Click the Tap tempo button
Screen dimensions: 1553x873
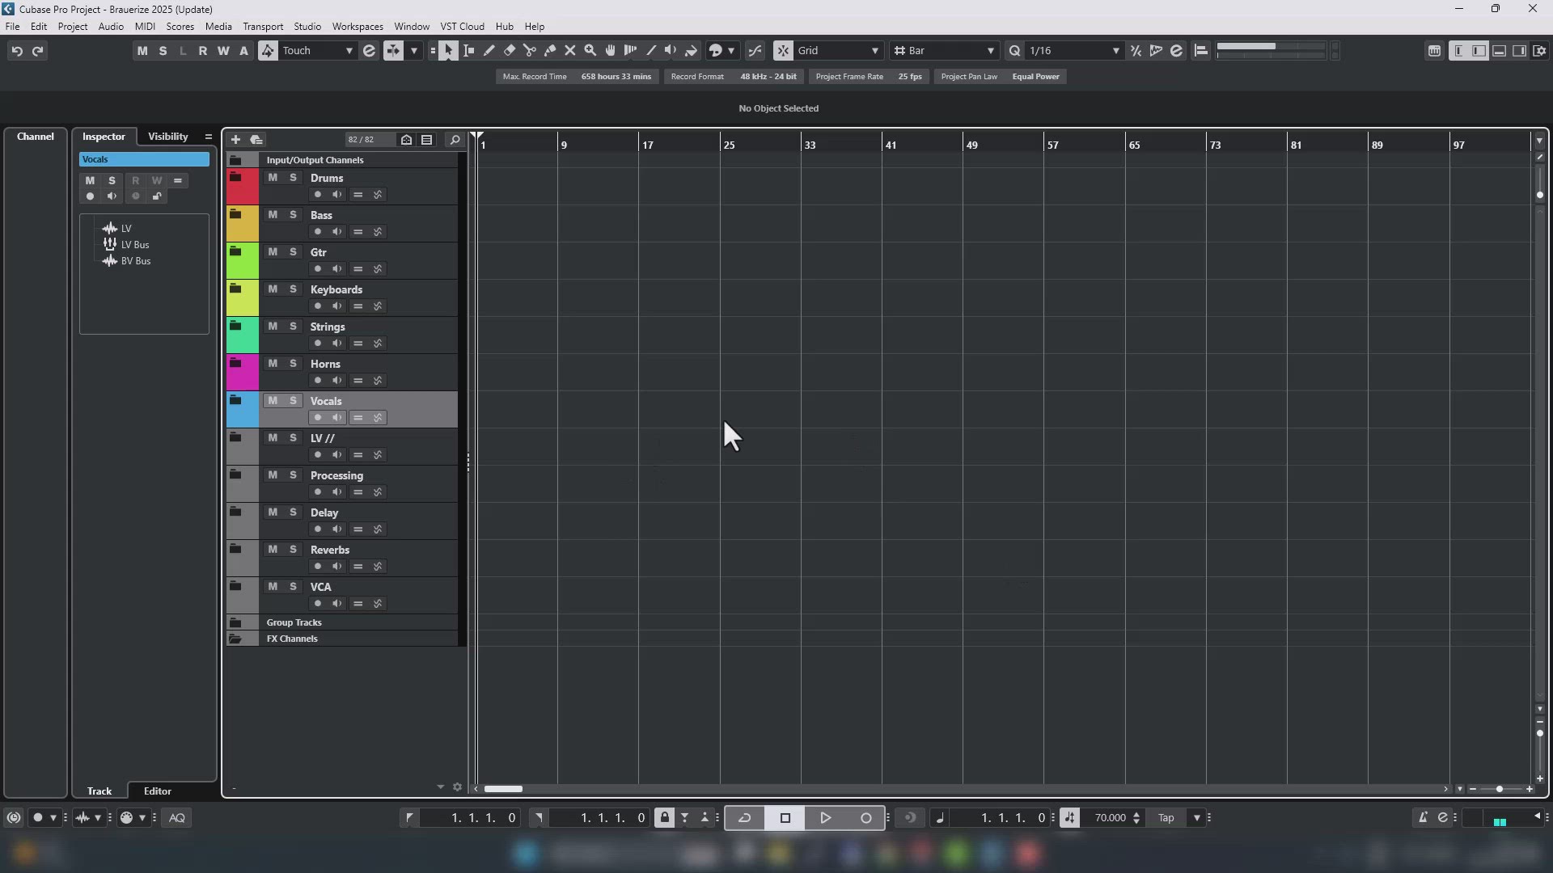coord(1166,817)
